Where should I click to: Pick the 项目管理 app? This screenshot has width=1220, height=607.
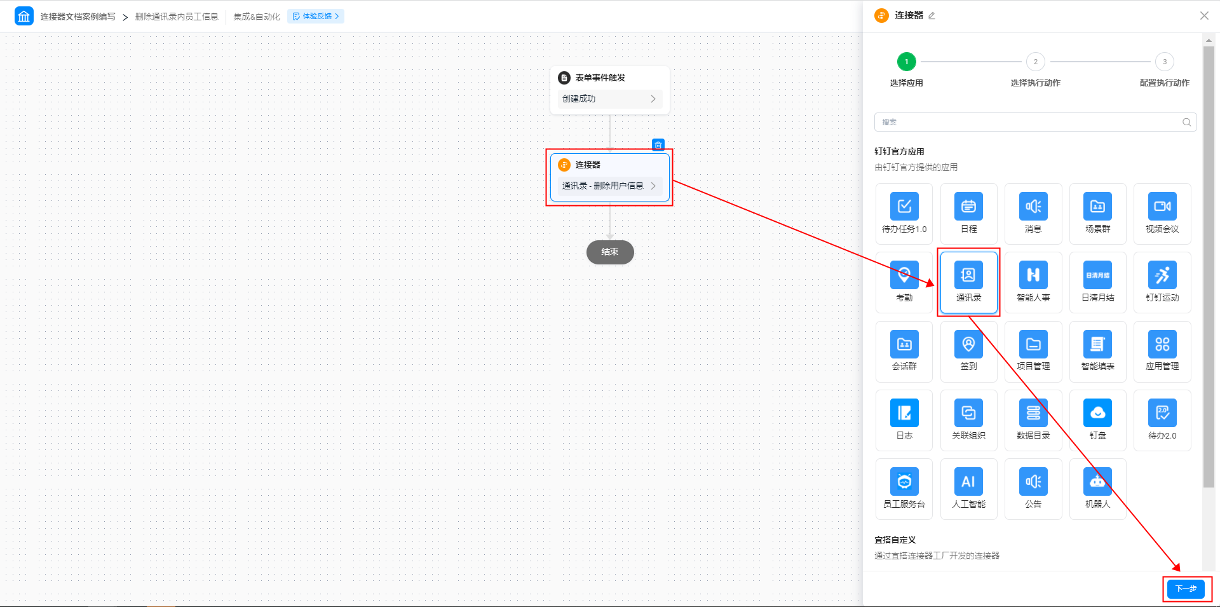(1033, 351)
